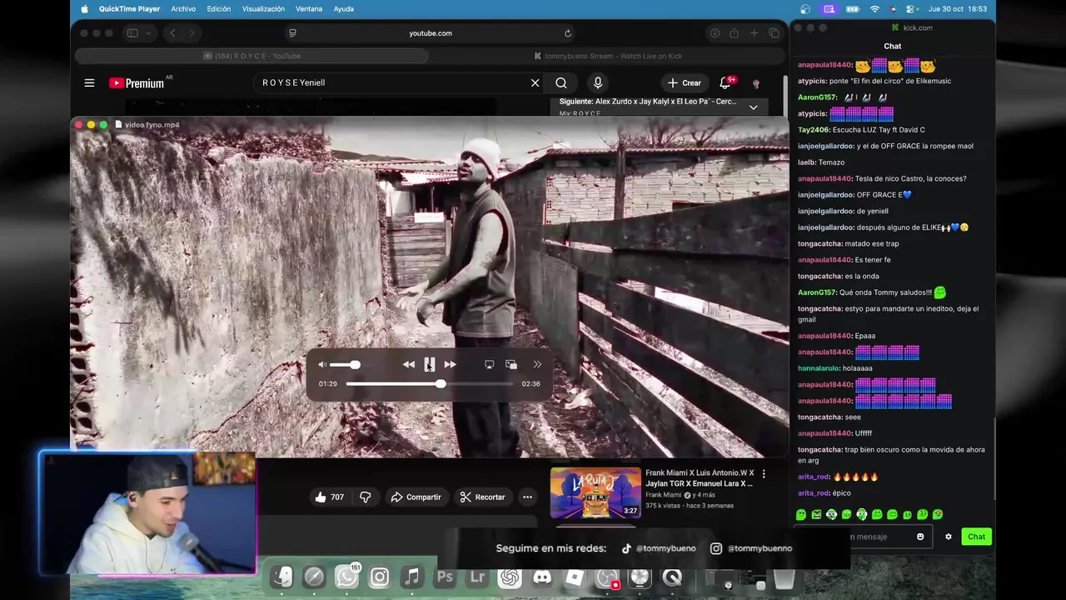1066x600 pixels.
Task: Click the Crear button on YouTube
Action: 685,82
